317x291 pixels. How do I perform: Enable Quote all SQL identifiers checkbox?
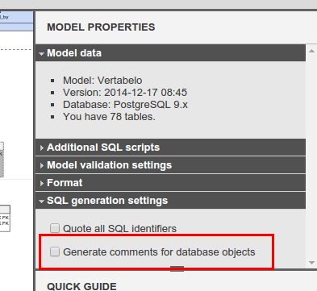[55, 228]
